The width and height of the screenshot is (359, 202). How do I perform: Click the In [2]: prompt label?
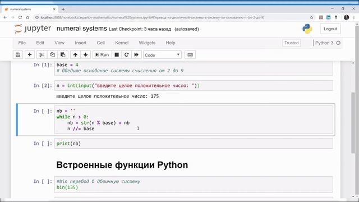pos(43,86)
